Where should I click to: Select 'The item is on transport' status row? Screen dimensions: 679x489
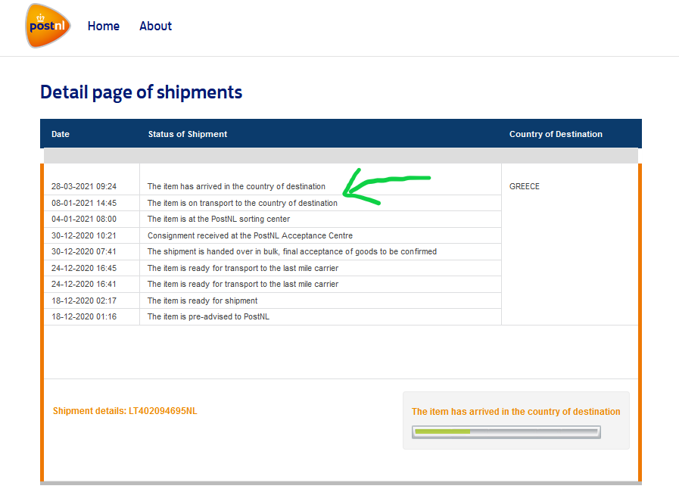pos(242,203)
